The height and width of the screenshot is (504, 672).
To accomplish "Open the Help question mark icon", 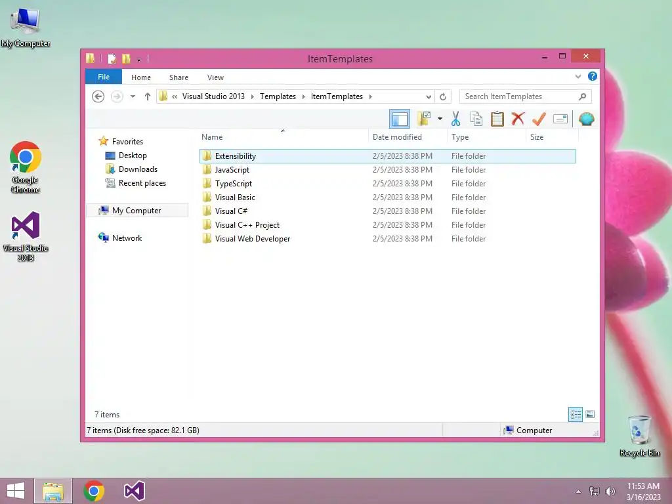I will coord(593,76).
